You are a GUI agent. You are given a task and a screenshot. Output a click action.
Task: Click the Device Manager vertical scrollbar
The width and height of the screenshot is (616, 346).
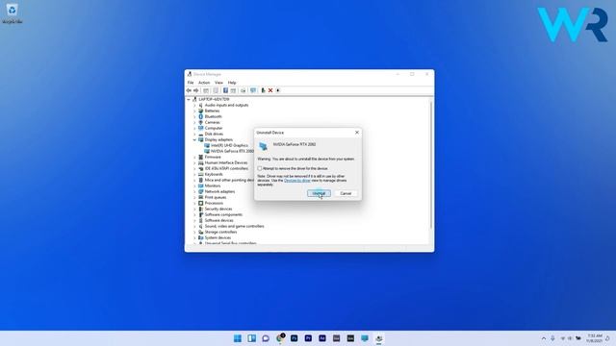point(431,164)
